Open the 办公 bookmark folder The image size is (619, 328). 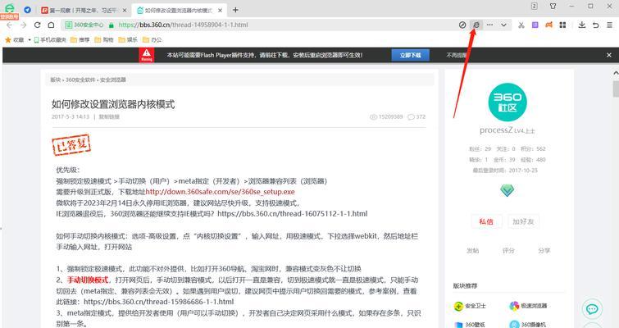click(x=152, y=40)
